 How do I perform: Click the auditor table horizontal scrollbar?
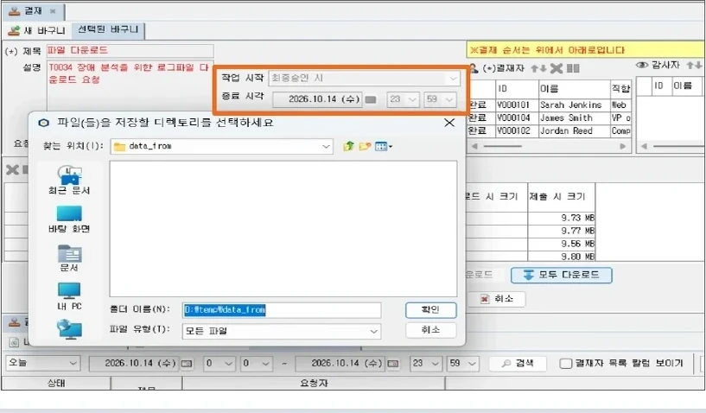[x=678, y=146]
